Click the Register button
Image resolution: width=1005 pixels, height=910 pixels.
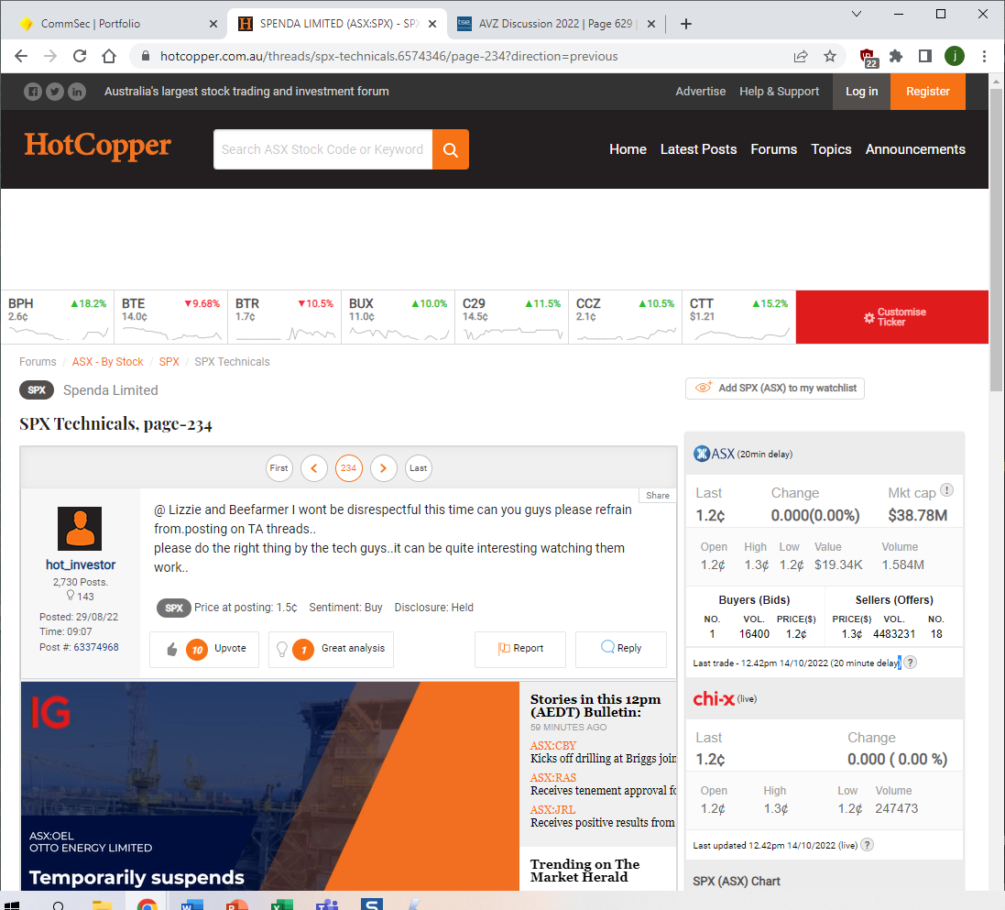(927, 92)
